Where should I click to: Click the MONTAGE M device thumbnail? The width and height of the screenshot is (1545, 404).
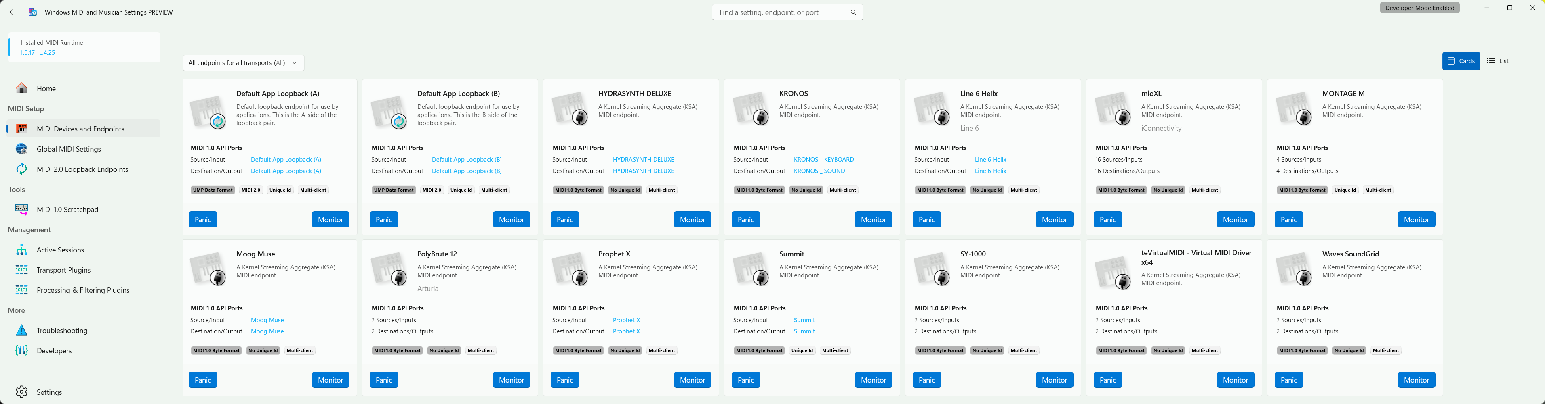tap(1294, 110)
